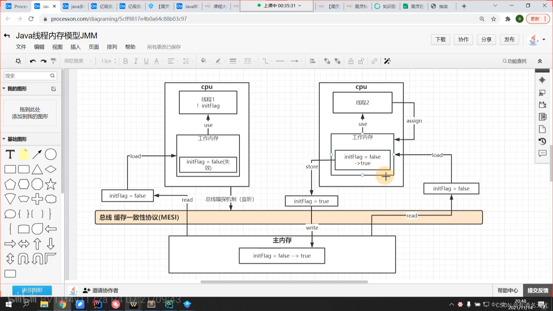
Task: Click the 发布 publish button
Action: (509, 39)
